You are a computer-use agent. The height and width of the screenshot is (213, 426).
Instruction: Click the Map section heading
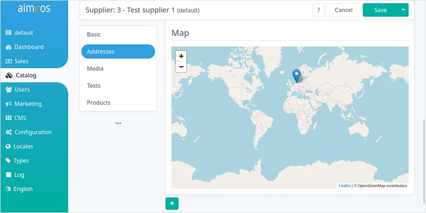[180, 33]
